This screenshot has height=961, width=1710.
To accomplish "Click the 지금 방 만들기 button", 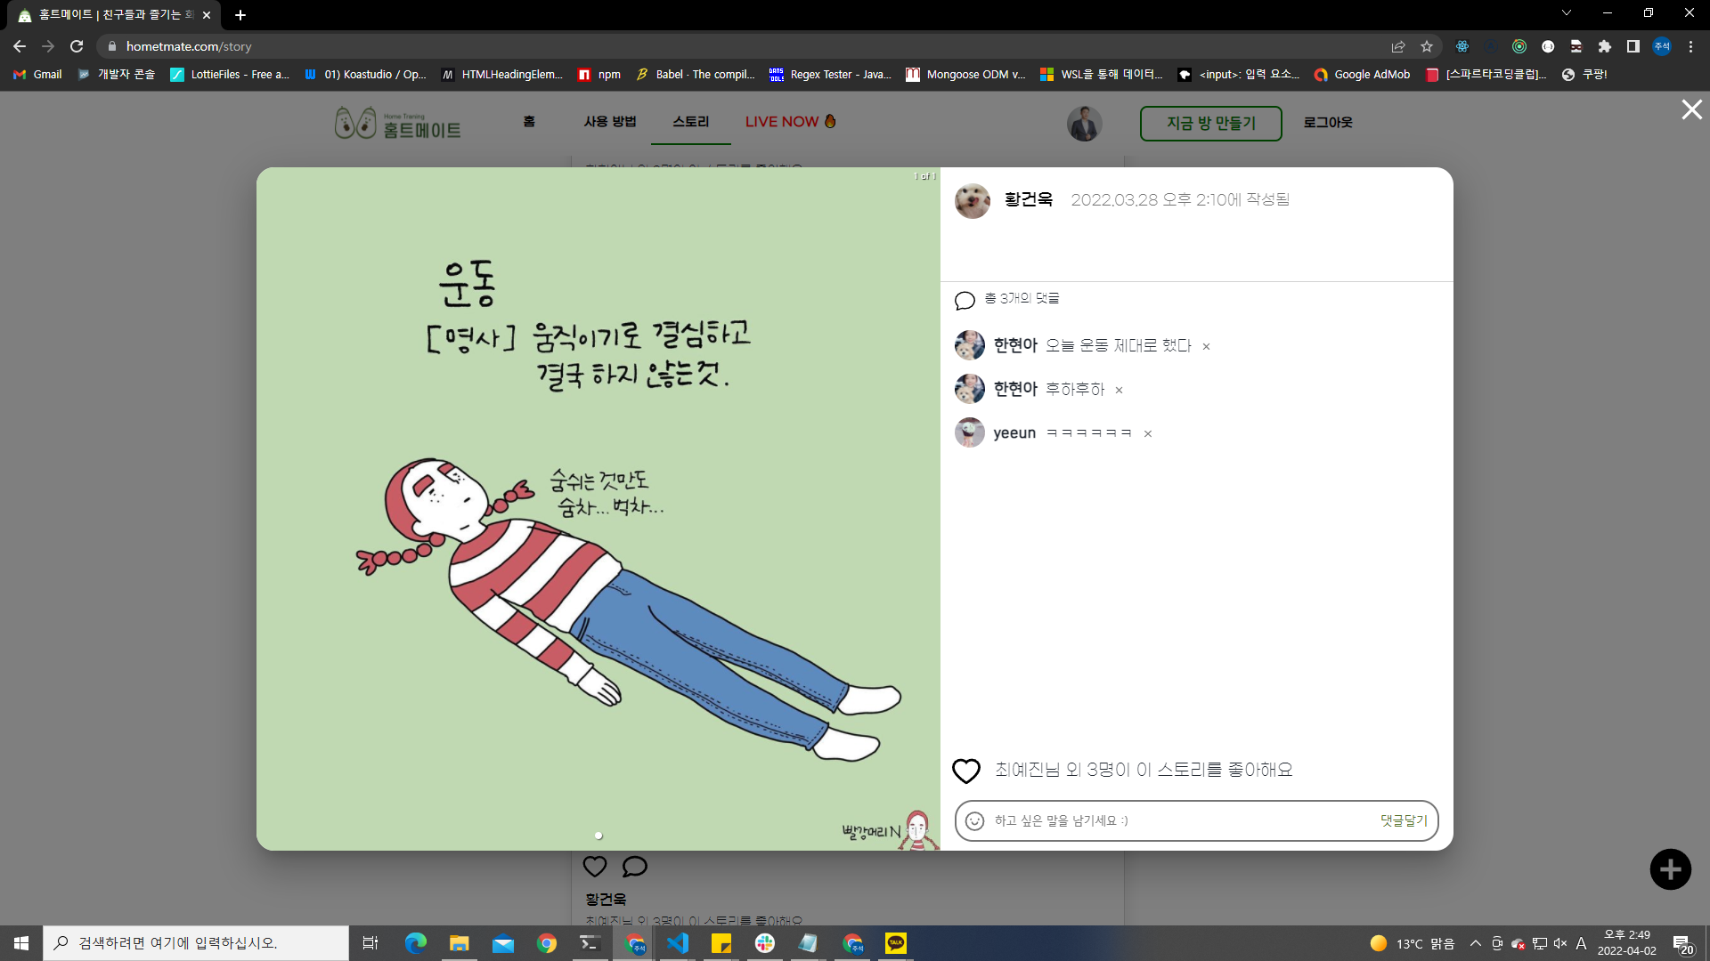I will click(1210, 124).
